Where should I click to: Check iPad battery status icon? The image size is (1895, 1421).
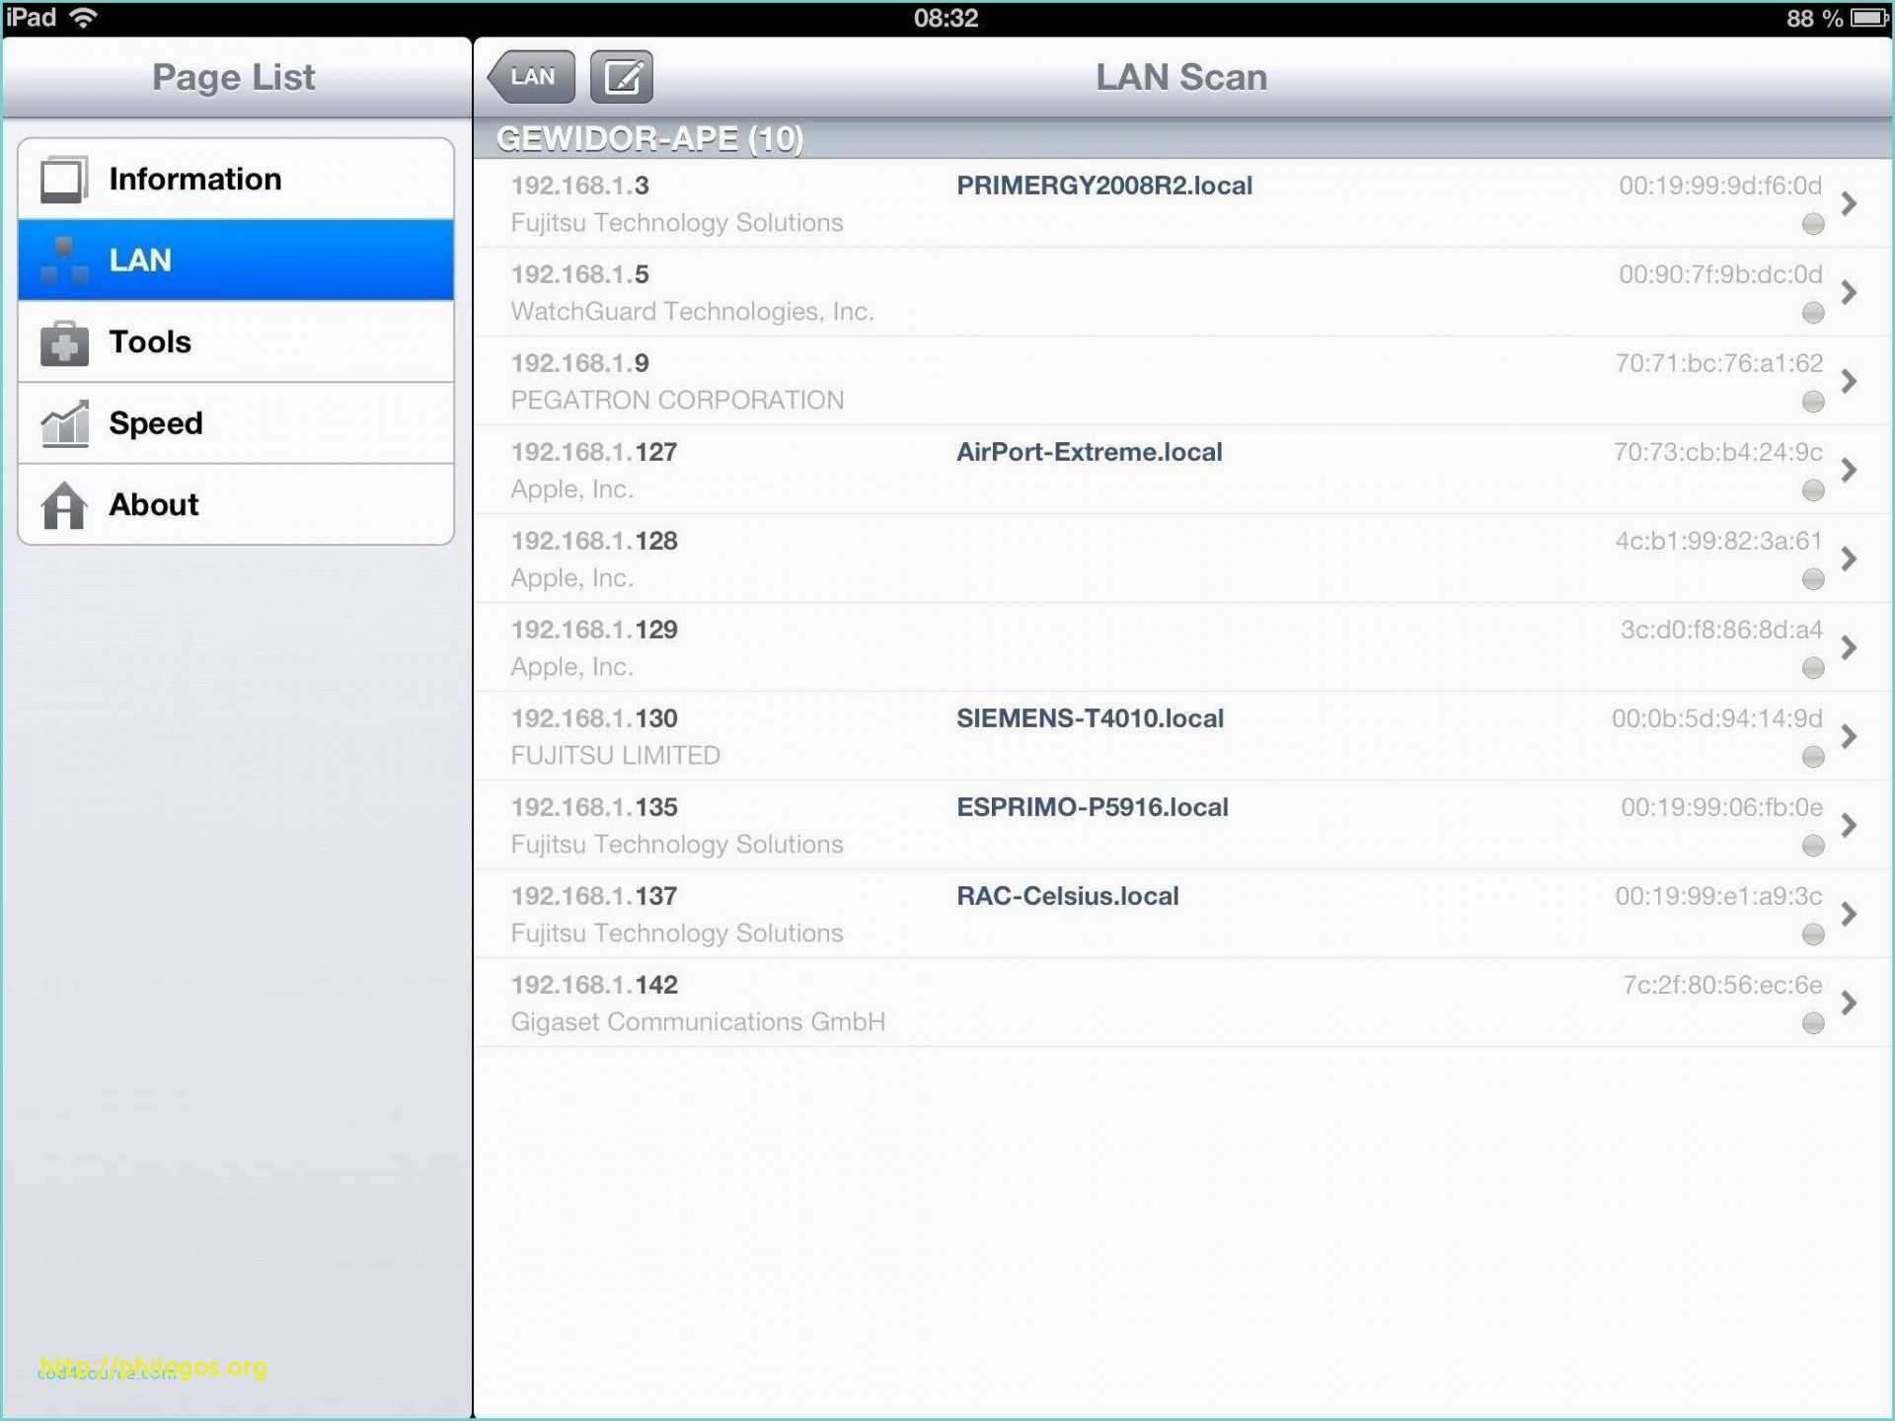[x=1863, y=17]
